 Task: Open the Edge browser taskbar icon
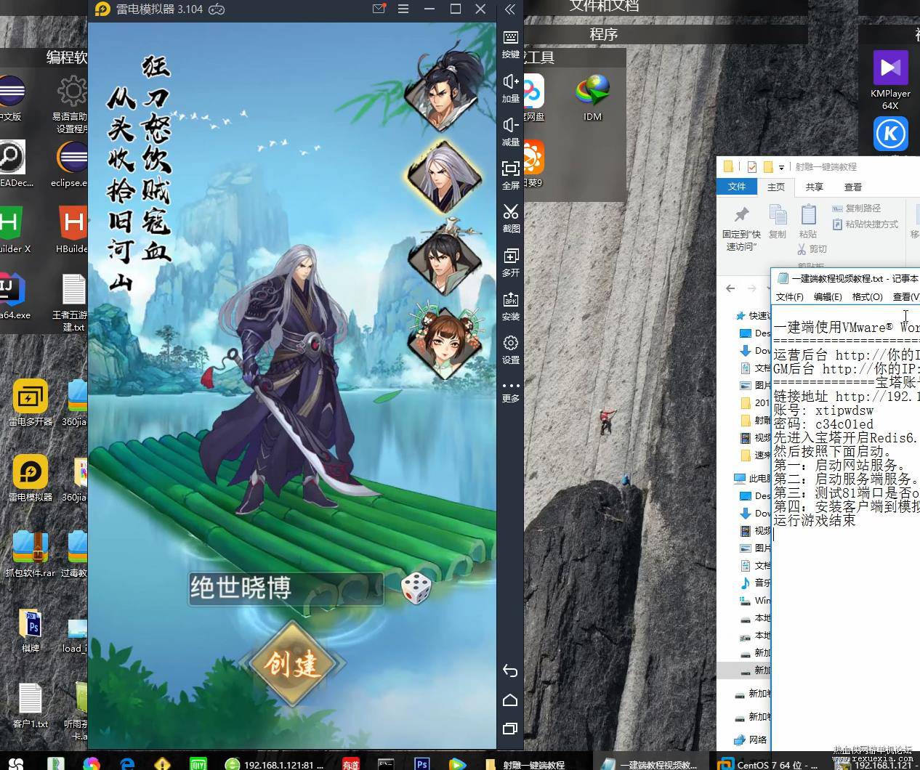tap(128, 764)
